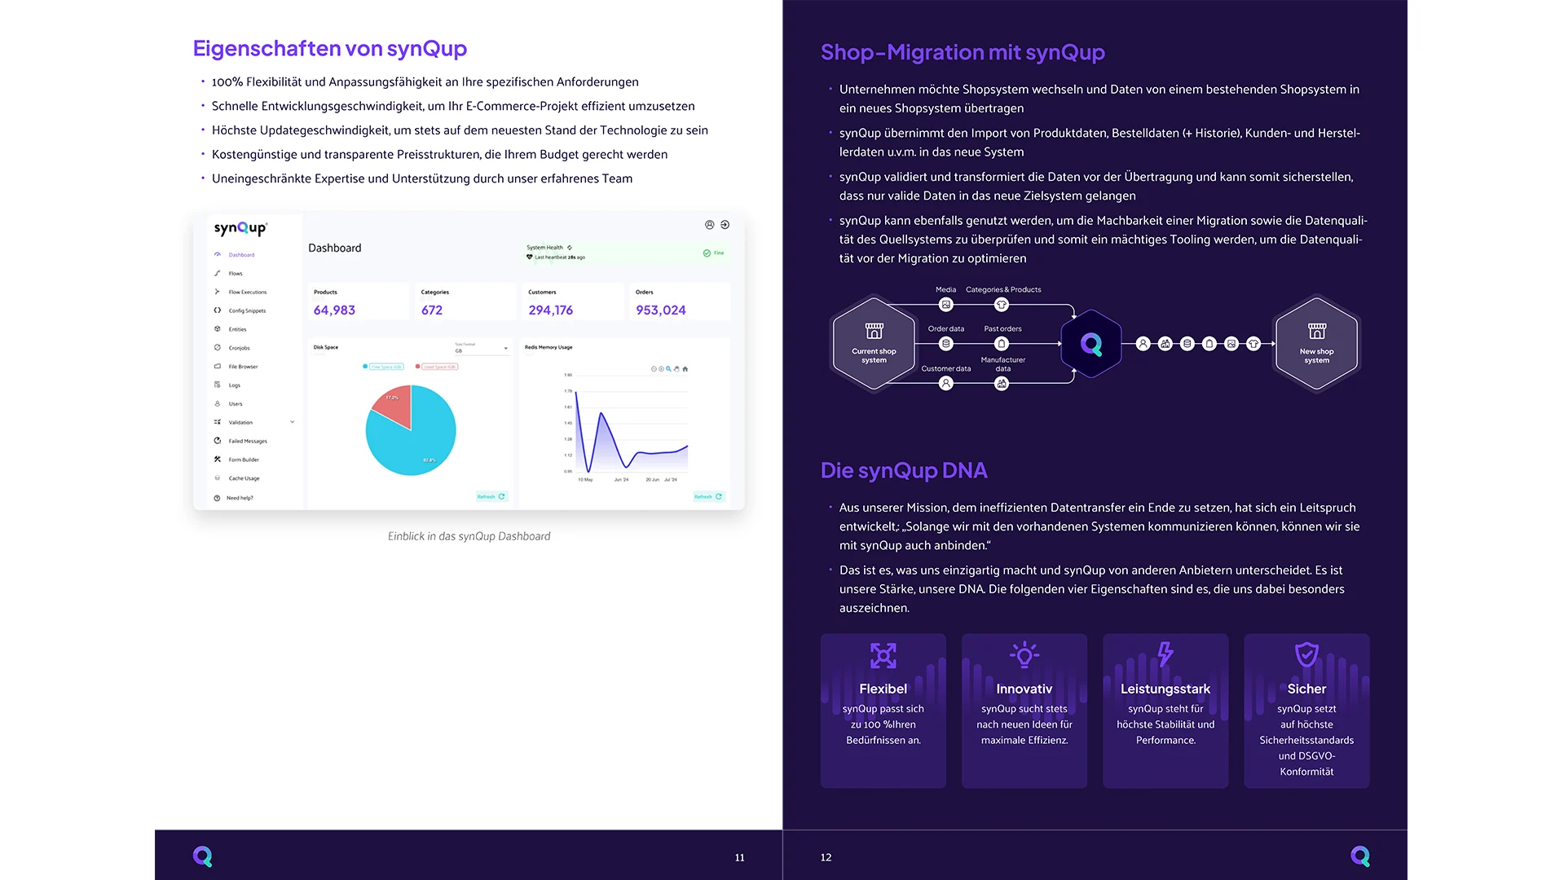Toggle the Free Space legend entry
The image size is (1564, 880).
tap(383, 367)
